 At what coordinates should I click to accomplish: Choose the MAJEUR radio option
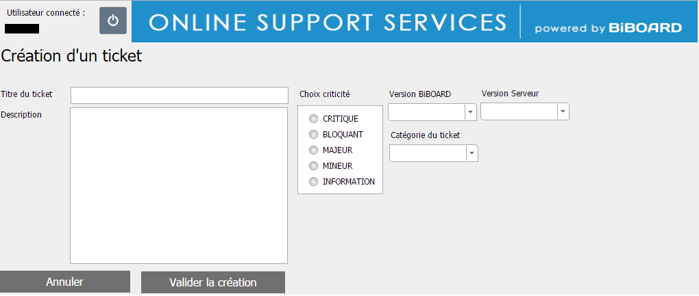314,150
